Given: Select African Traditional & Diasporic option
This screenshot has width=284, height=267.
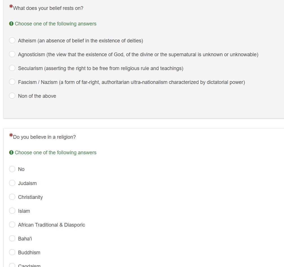Looking at the screenshot, I should (12, 225).
